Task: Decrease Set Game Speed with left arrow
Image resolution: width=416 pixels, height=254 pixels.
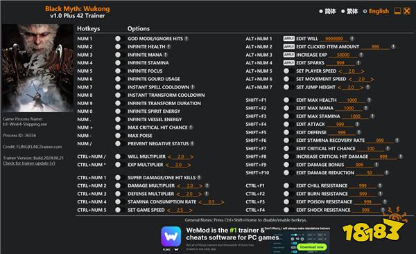Action: [x=168, y=210]
